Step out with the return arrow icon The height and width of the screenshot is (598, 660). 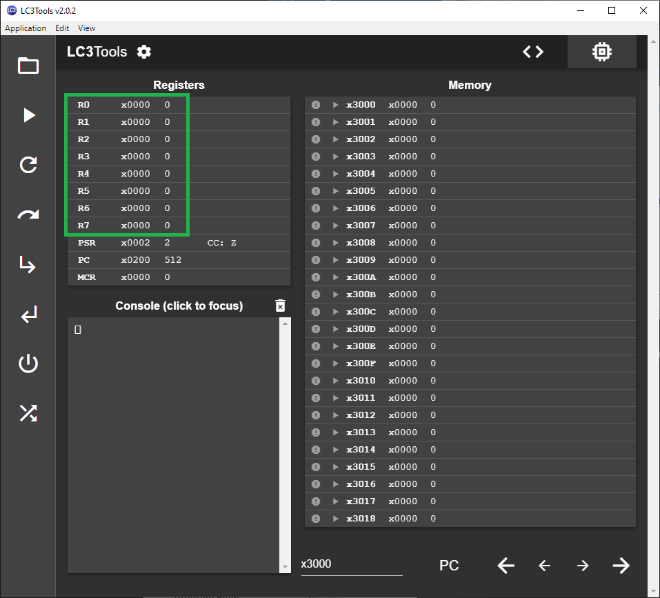29,315
